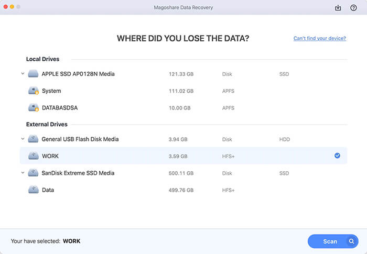Select the WORK HFS+ volume row
Image resolution: width=367 pixels, height=254 pixels.
pos(157,156)
